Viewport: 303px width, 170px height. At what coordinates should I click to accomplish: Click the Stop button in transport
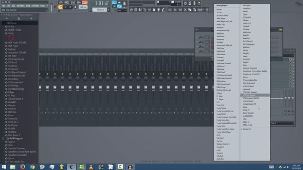[x=70, y=7]
